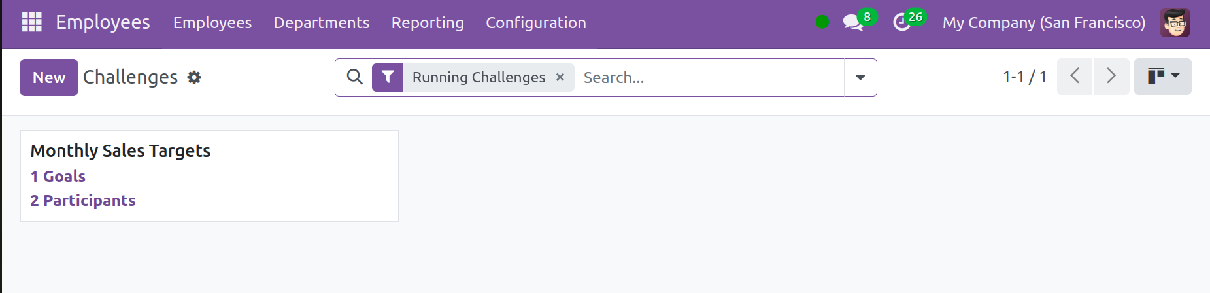Image resolution: width=1210 pixels, height=293 pixels.
Task: Open the 1 Goals link
Action: coord(58,177)
